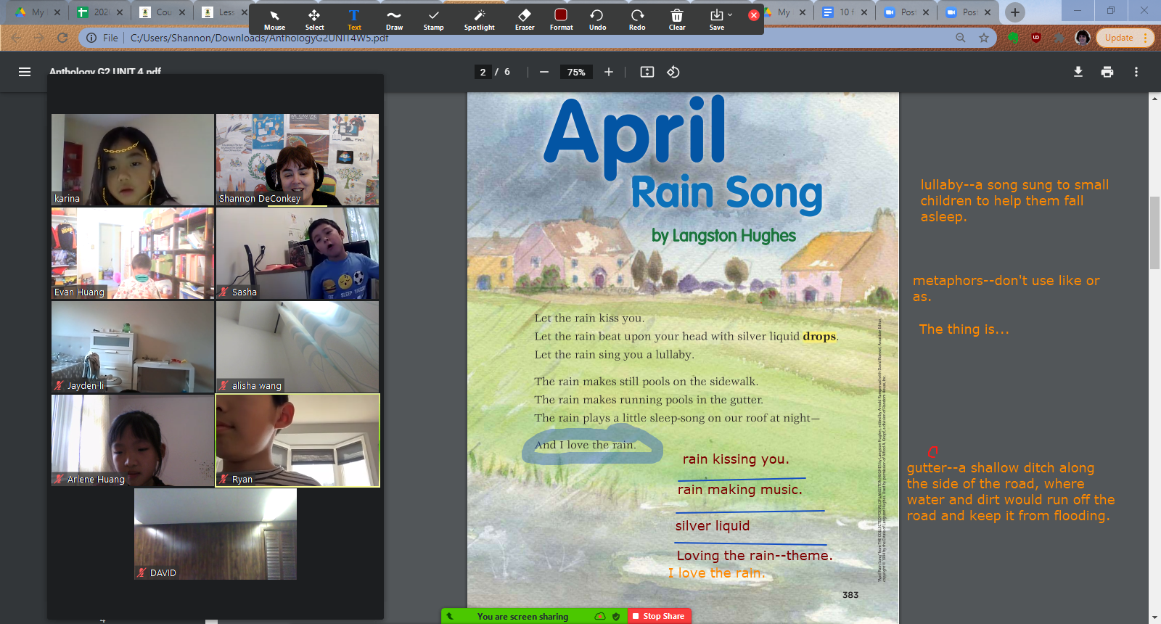The height and width of the screenshot is (624, 1161).
Task: Close the 'Les' browser tab
Action: [244, 12]
